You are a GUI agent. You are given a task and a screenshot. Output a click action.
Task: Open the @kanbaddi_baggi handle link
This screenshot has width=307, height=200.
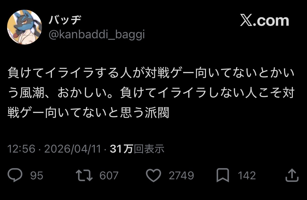97,34
